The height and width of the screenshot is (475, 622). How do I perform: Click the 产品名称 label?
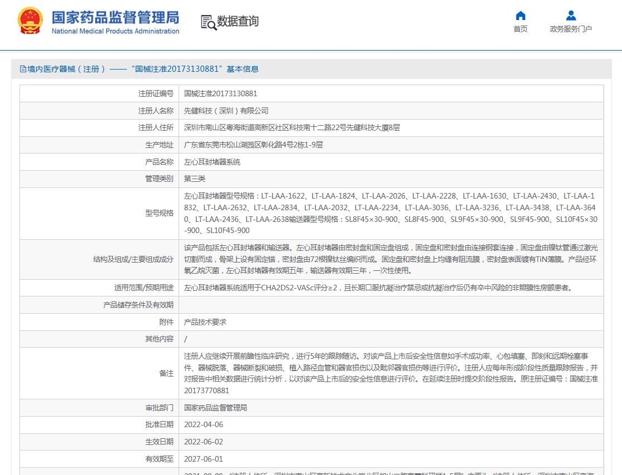click(160, 162)
